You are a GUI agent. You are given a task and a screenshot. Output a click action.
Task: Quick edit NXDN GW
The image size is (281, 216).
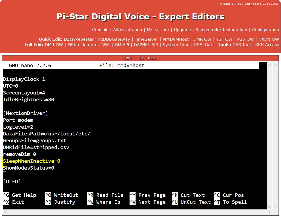tap(268, 39)
